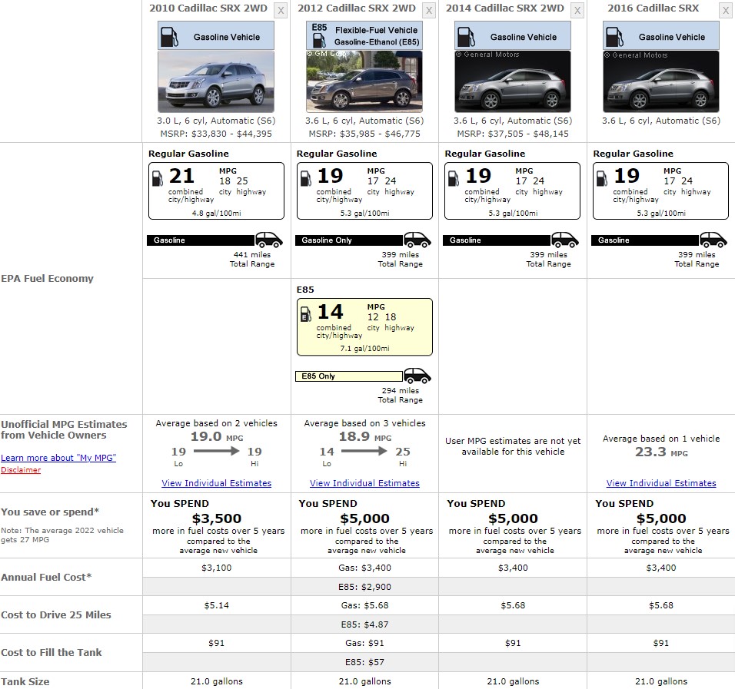
Task: Click the $3,500 spend amount
Action: (x=217, y=518)
